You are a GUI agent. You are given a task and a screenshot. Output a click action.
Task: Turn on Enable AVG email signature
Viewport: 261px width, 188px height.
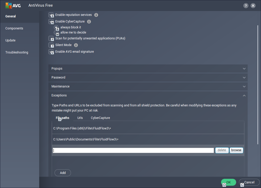[51, 51]
